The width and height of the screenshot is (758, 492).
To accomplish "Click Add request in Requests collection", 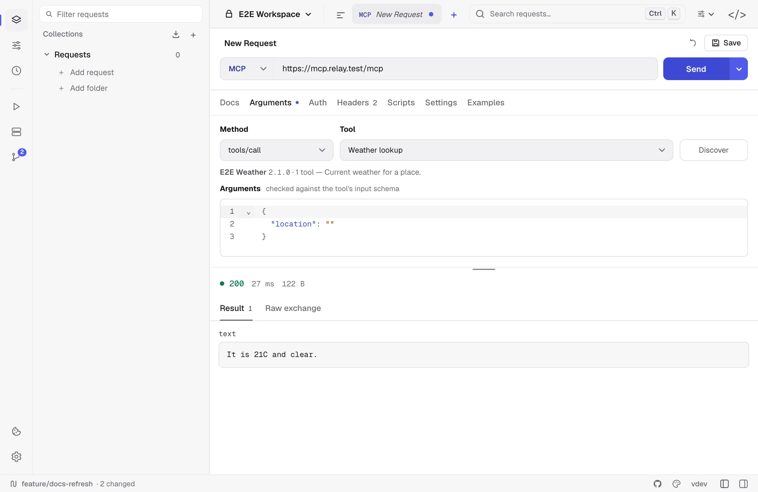I will pyautogui.click(x=86, y=73).
